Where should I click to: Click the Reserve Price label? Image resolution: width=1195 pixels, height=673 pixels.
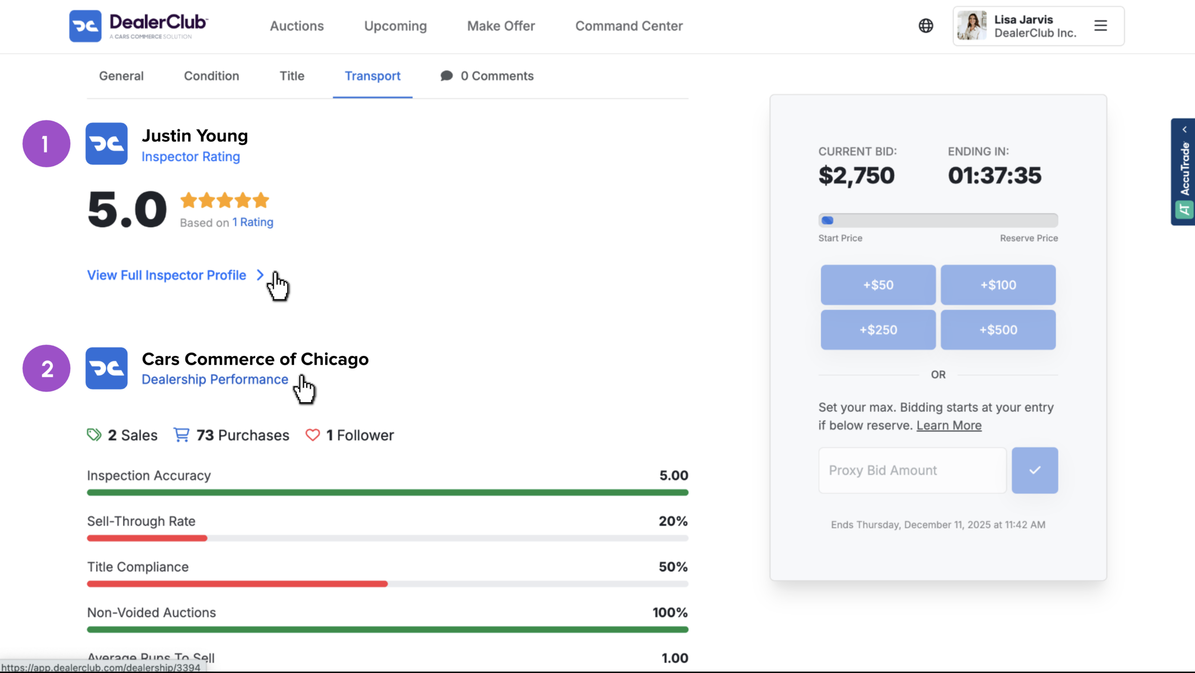[1029, 238]
